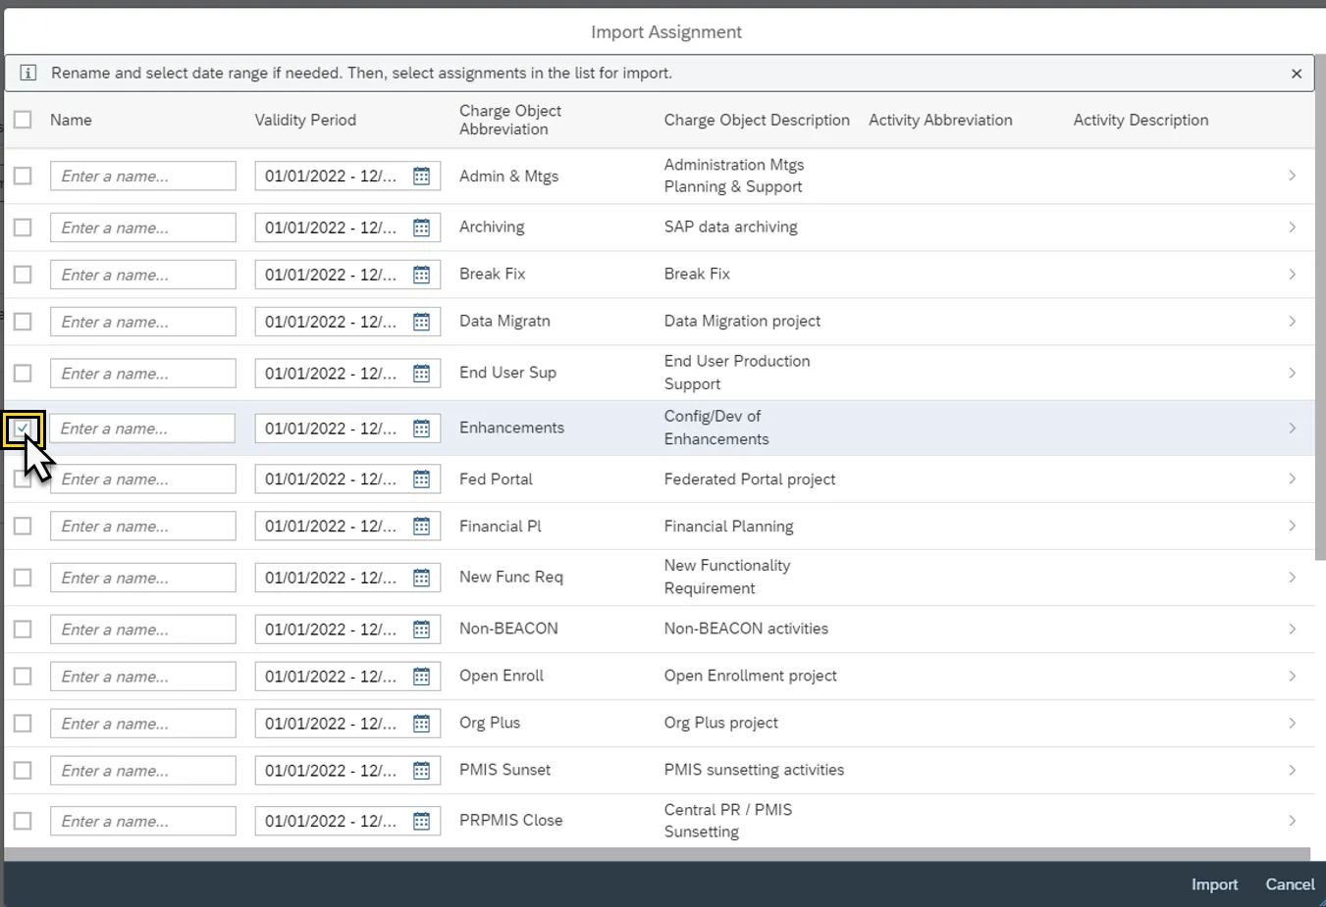Click calendar icon in Org Plus row
This screenshot has height=907, width=1326.
421,724
